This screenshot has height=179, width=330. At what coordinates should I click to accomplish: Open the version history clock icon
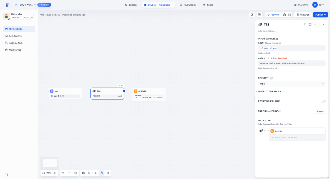[x=75, y=173]
